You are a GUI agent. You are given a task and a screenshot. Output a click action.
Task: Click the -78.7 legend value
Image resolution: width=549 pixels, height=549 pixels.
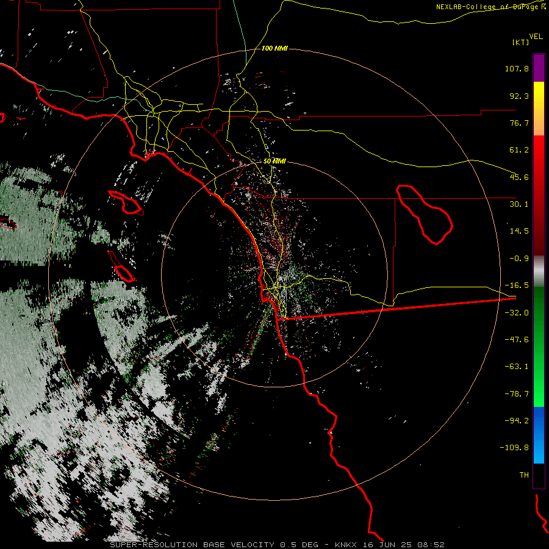[x=517, y=394]
